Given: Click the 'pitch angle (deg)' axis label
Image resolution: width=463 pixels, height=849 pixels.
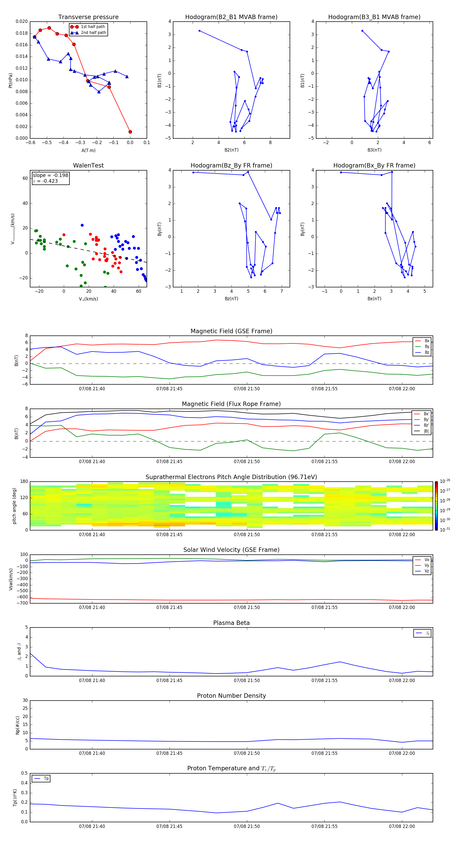Looking at the screenshot, I should [x=14, y=506].
